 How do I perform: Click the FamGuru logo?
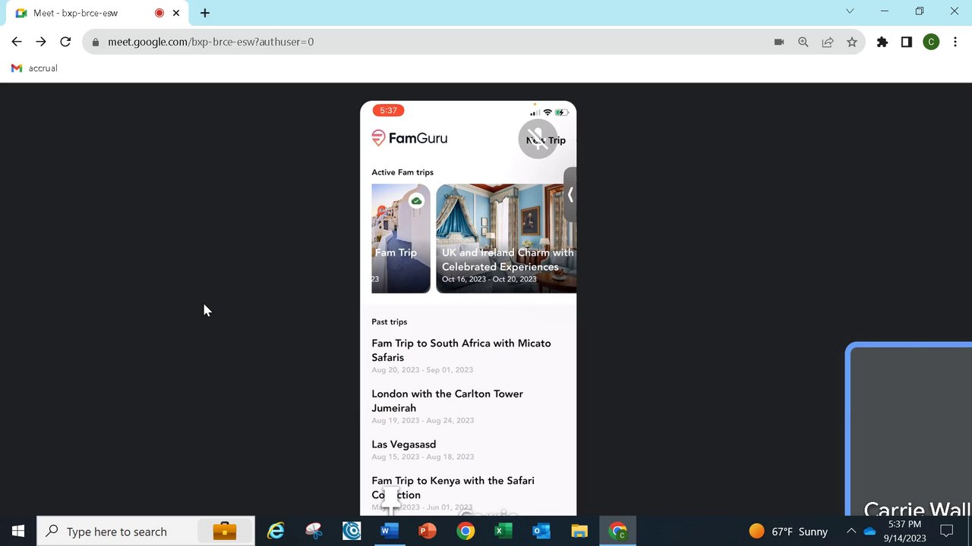point(409,138)
